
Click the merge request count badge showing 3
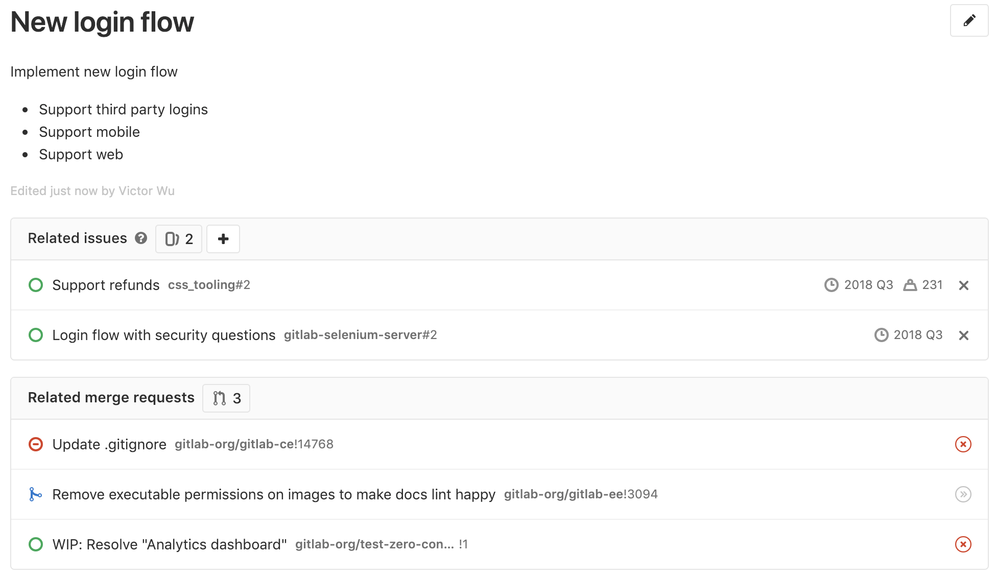coord(226,398)
